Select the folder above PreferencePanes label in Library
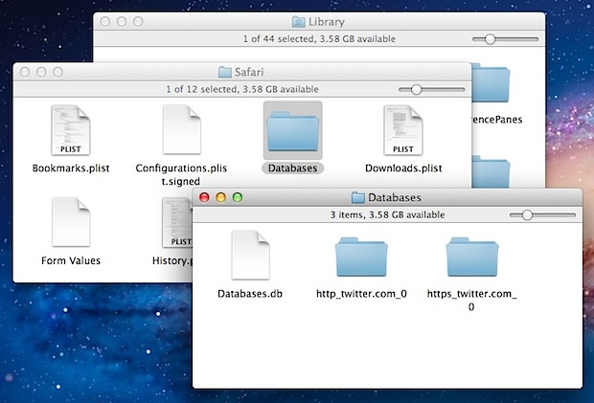The image size is (594, 403). click(x=491, y=83)
